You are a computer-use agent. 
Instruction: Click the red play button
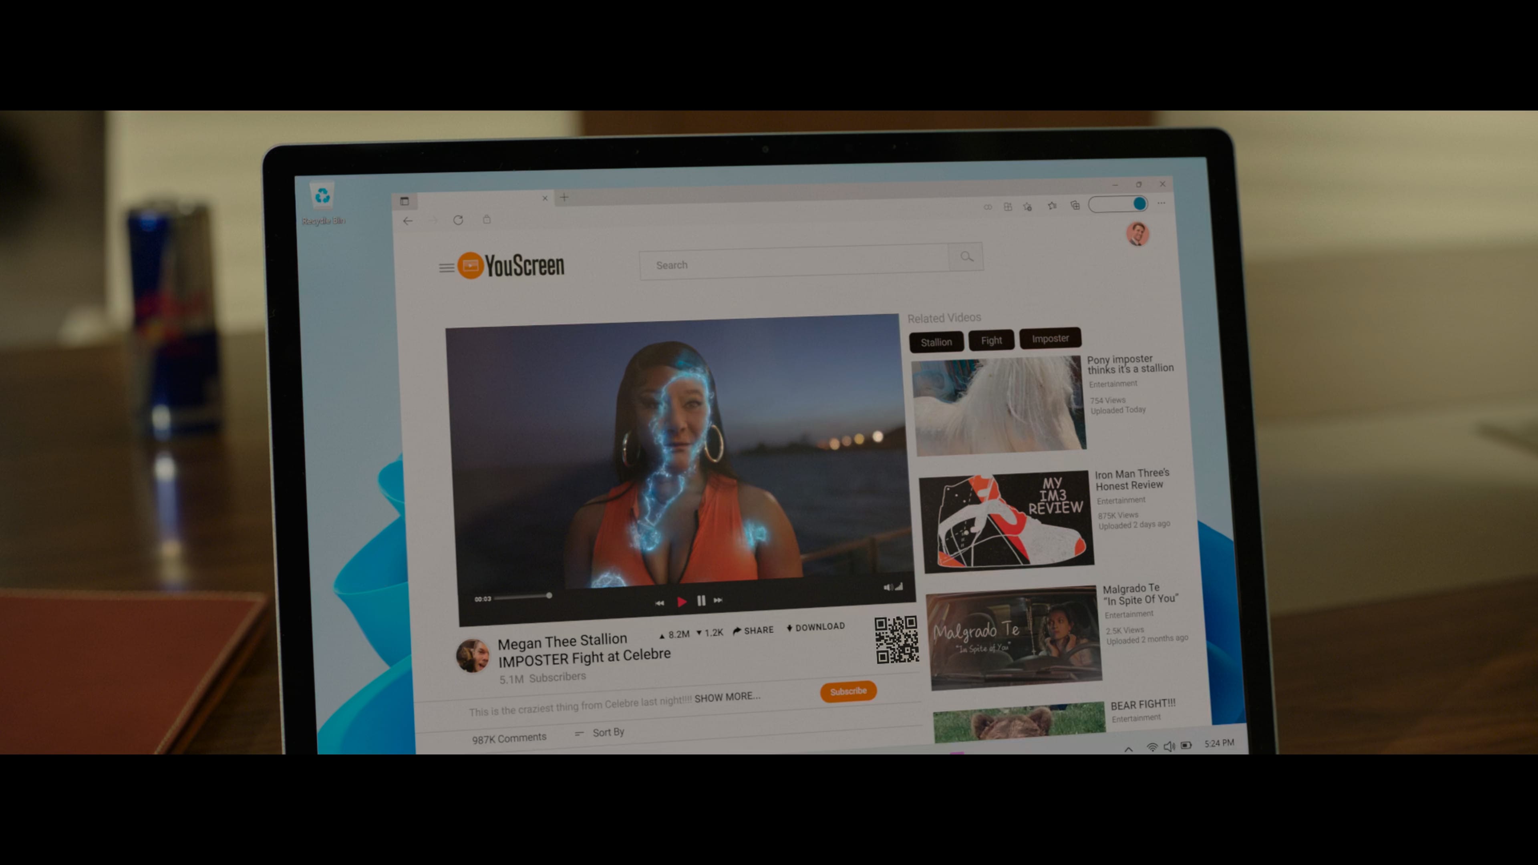pos(682,602)
